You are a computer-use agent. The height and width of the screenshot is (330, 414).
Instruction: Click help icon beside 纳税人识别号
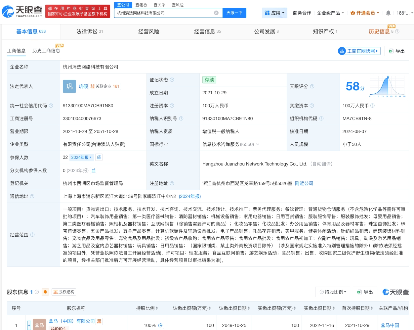coord(181,118)
